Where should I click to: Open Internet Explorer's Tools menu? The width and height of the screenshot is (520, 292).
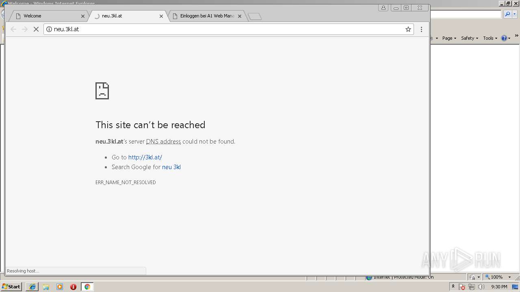pos(490,38)
